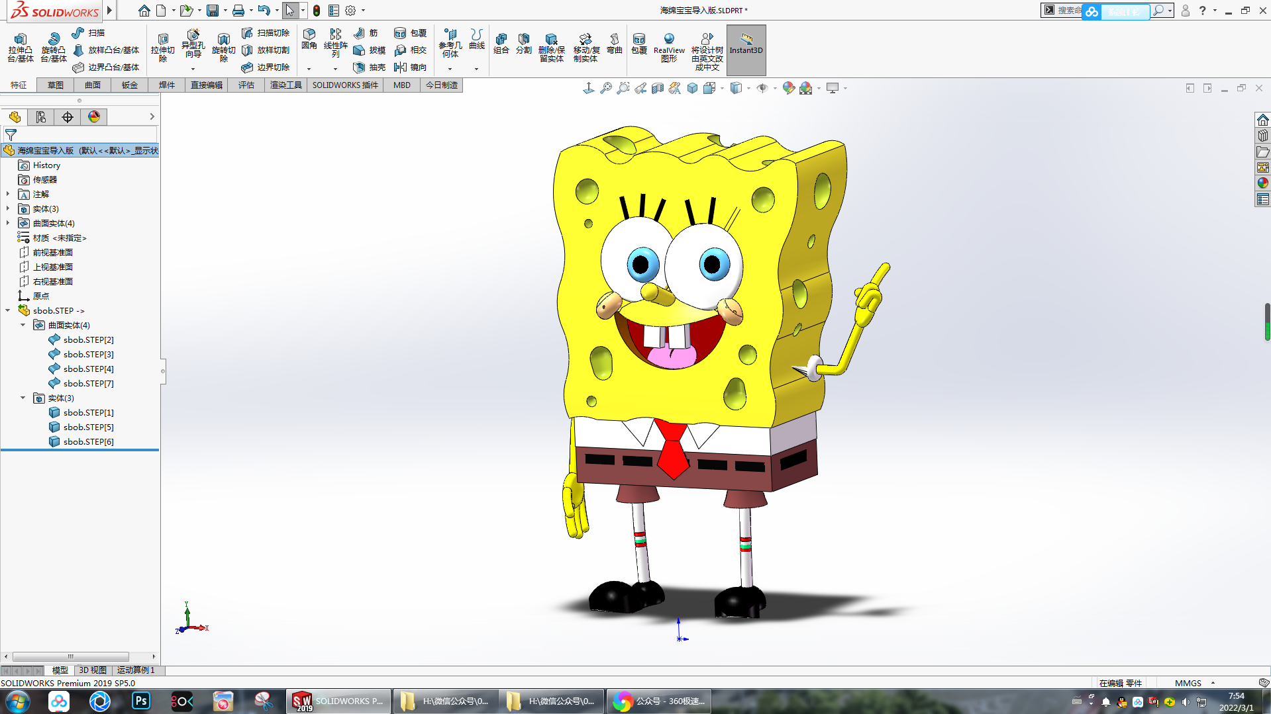Switch to the 评估 evaluate tab
This screenshot has height=714, width=1271.
click(x=246, y=85)
